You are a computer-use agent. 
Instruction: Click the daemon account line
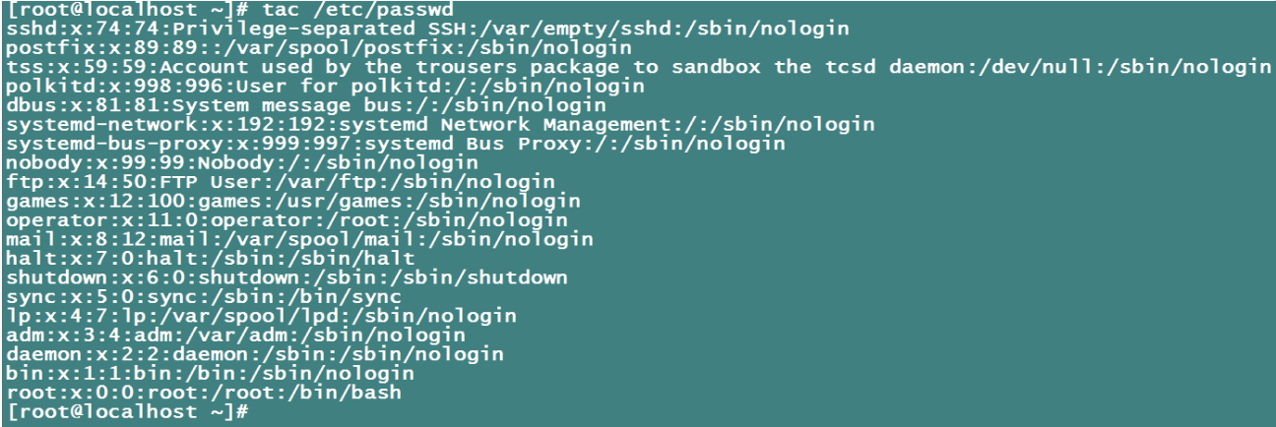pyautogui.click(x=255, y=354)
